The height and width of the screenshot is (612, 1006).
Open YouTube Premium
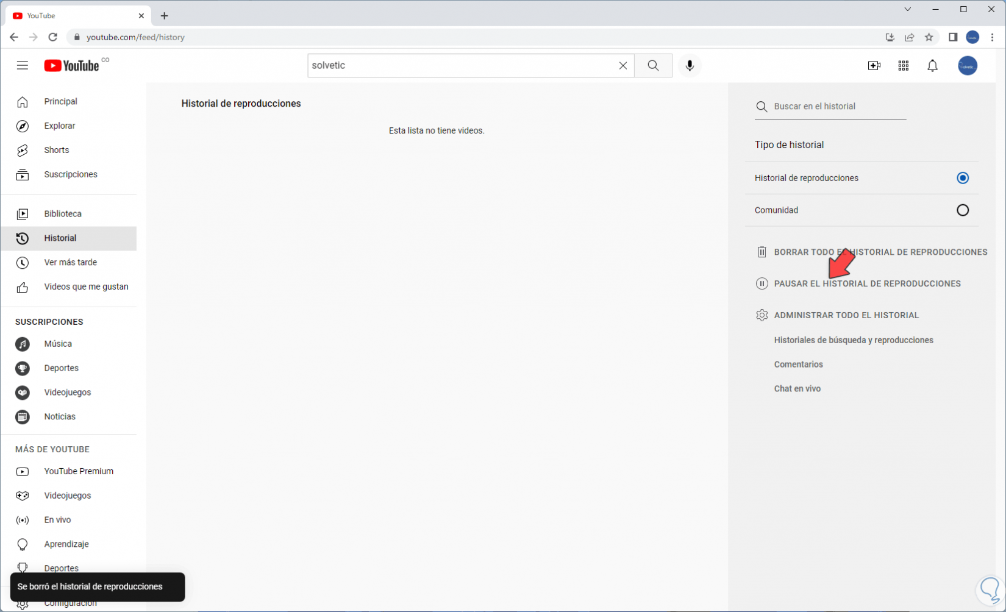69,471
